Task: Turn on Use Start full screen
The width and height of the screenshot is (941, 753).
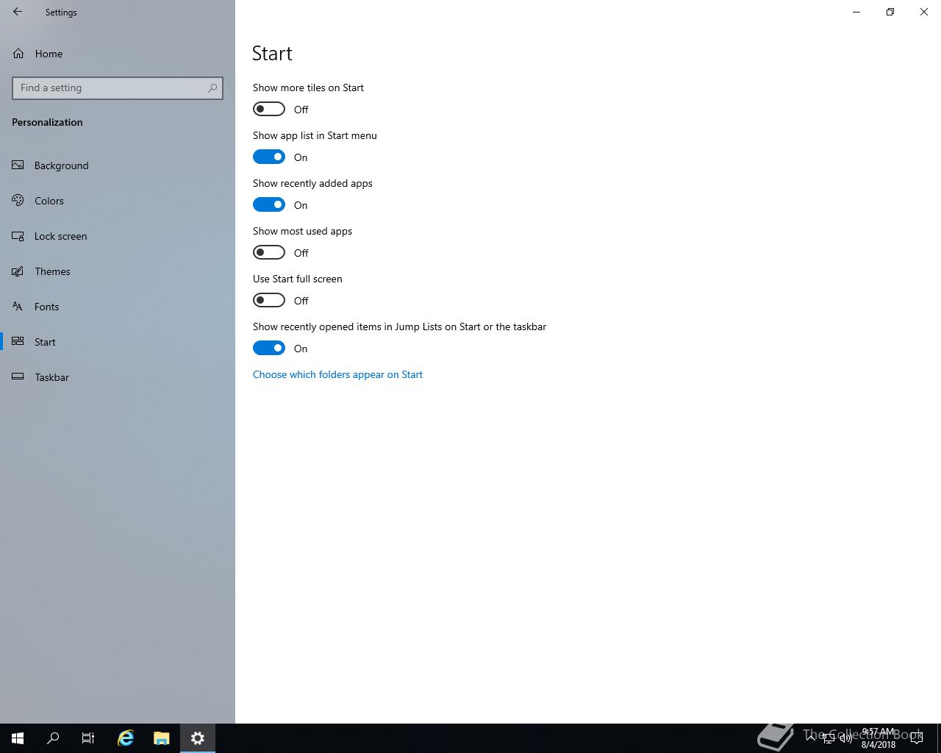Action: pos(269,300)
